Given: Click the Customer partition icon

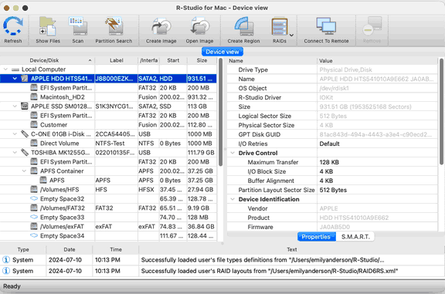Looking at the screenshot, I should tap(34, 125).
